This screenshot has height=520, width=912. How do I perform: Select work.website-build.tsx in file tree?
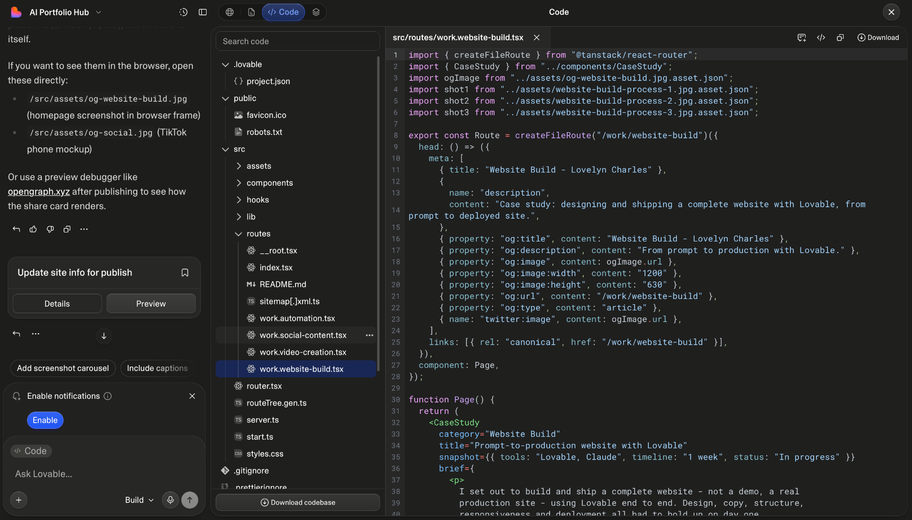(296, 369)
